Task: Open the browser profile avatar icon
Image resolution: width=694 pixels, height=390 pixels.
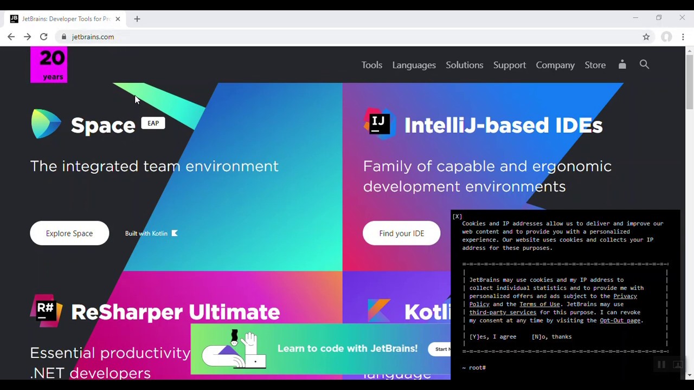Action: pos(666,37)
